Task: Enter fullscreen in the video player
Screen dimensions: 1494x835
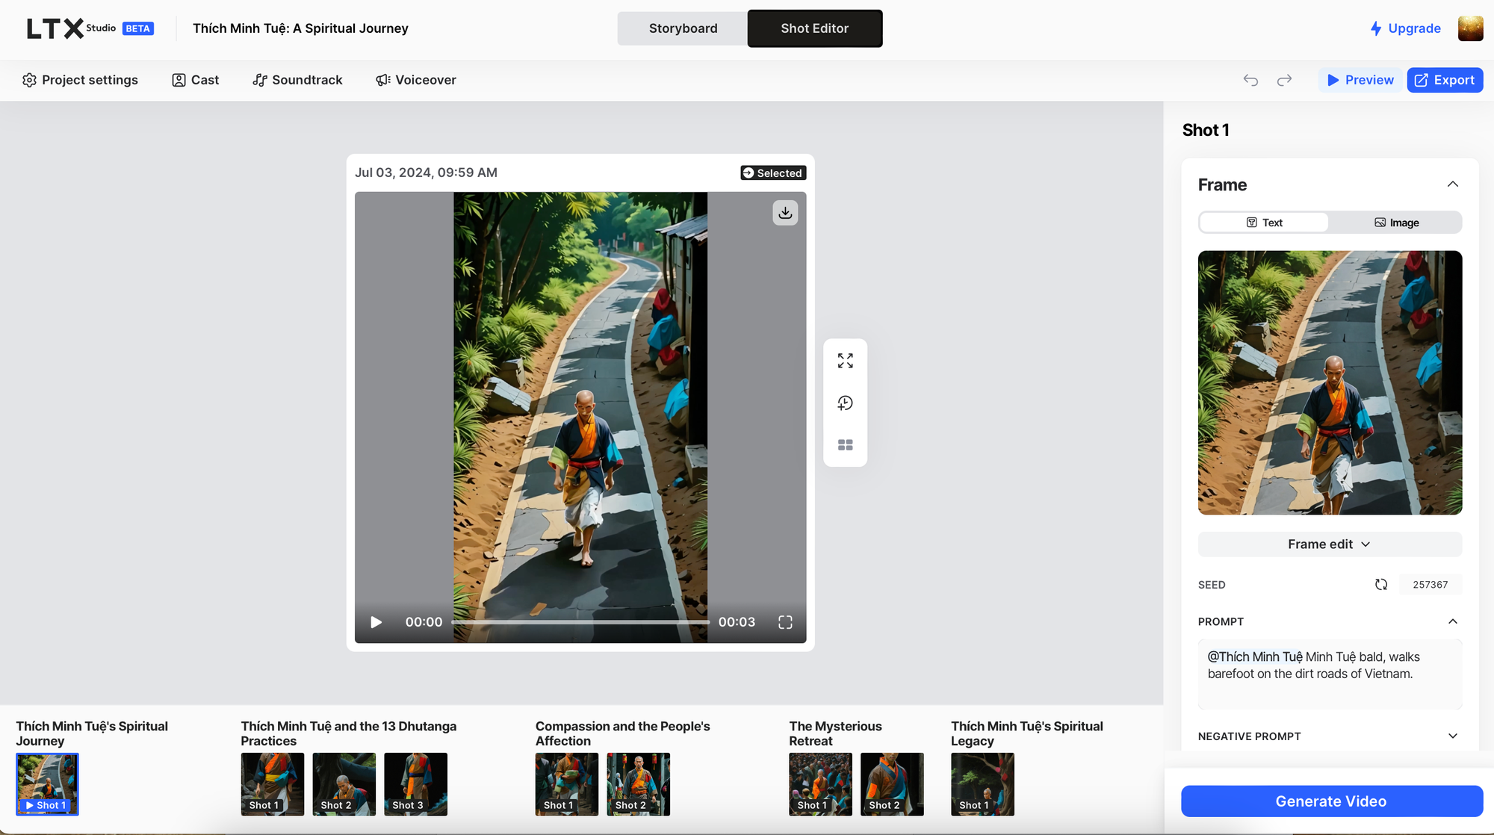Action: click(785, 622)
